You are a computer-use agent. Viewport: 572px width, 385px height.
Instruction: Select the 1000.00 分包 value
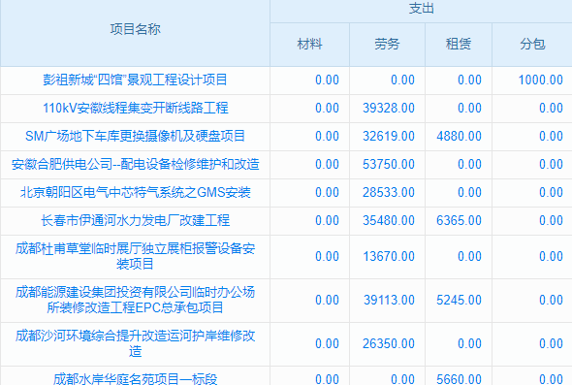coord(541,80)
